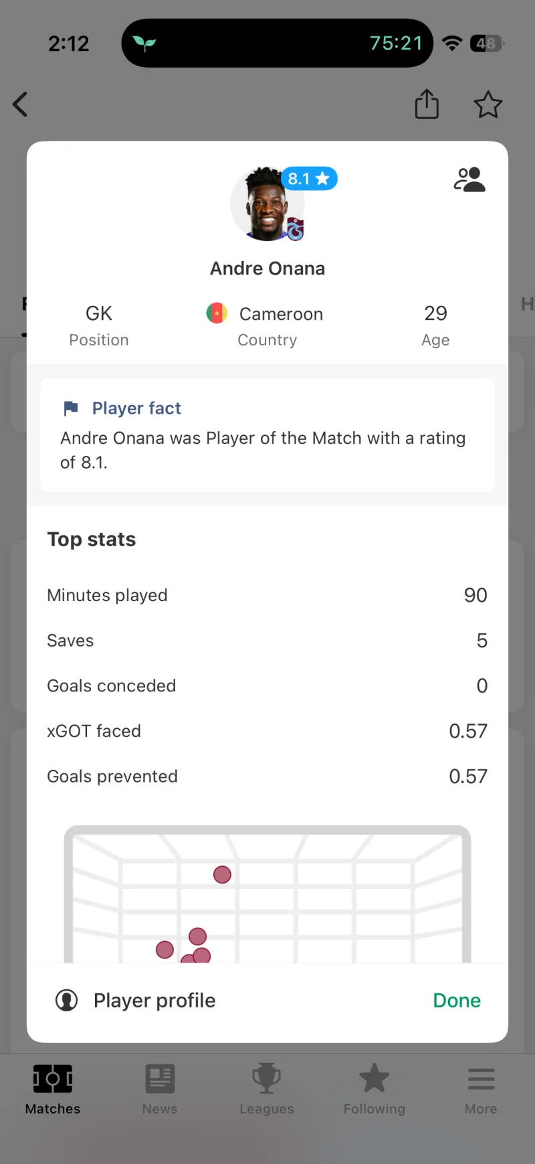Tap Andre Onana's profile photo
This screenshot has height=1164, width=535.
click(265, 204)
